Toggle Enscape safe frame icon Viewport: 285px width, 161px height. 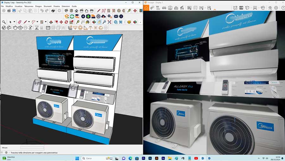tap(241, 8)
